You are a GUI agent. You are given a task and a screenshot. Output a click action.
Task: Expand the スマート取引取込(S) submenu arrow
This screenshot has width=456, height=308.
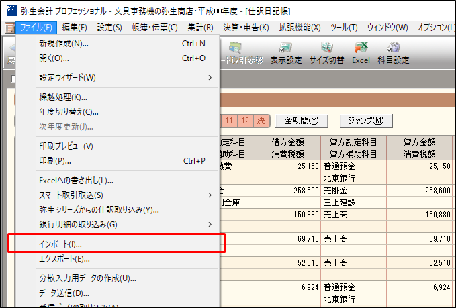pos(210,195)
